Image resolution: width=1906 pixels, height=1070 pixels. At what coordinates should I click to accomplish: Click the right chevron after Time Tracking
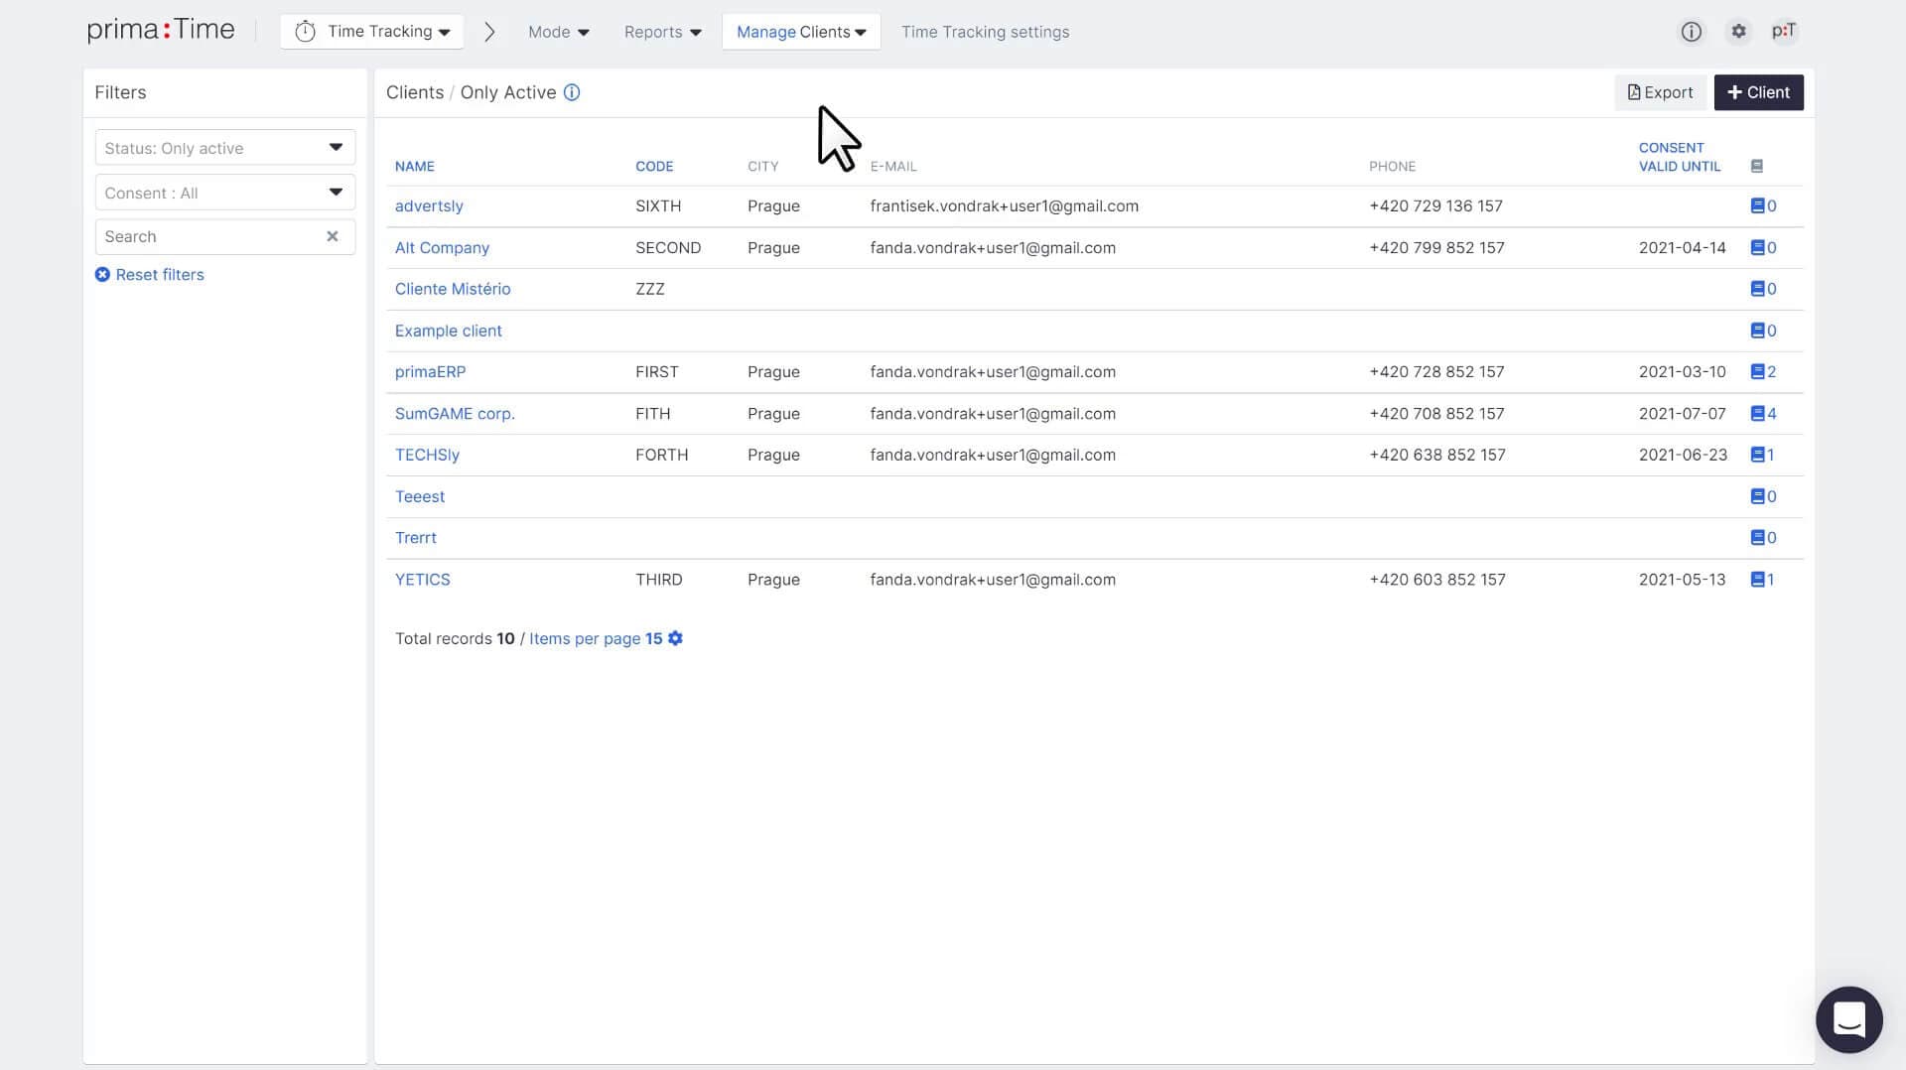489,32
